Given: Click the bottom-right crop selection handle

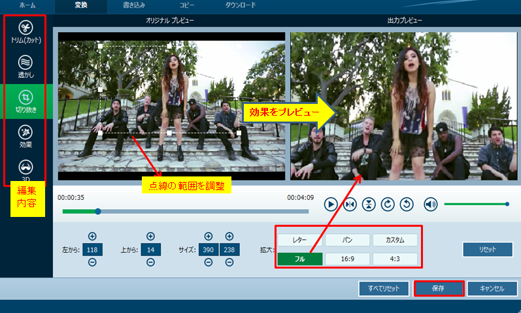Looking at the screenshot, I should (239, 133).
